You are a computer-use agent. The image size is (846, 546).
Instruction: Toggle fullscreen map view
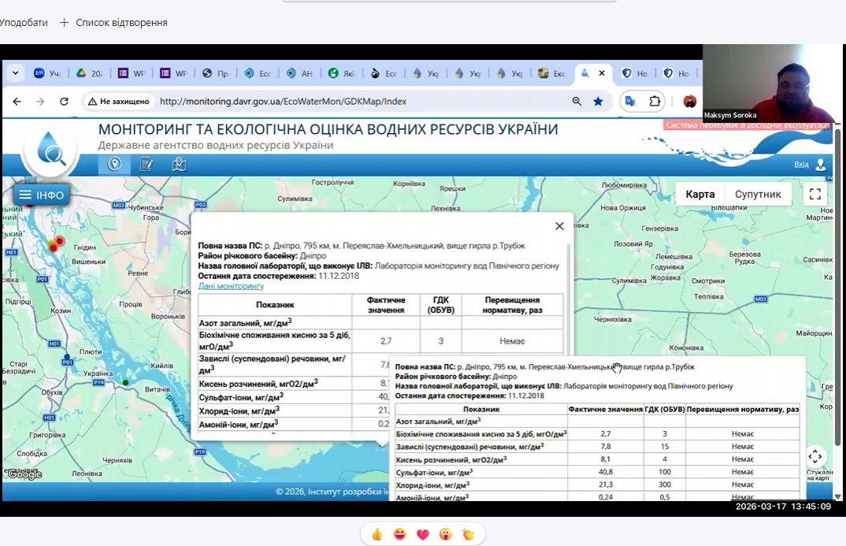click(x=815, y=194)
